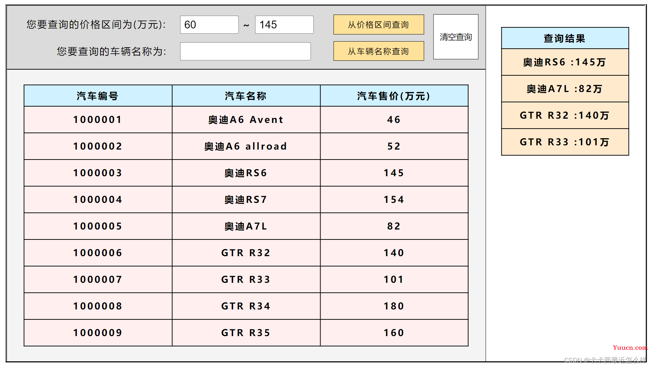Select car number cell 1000006

[98, 253]
